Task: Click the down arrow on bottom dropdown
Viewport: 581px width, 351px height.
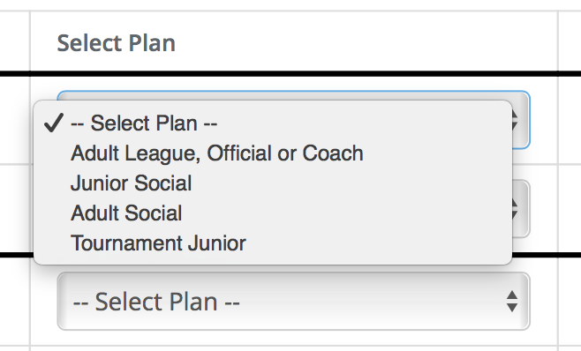Action: click(512, 307)
